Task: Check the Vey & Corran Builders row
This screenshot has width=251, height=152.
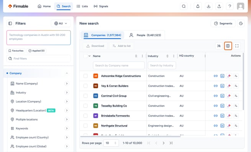Action: click(85, 86)
